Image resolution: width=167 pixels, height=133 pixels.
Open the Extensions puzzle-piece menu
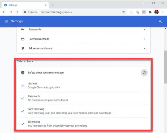coord(150,12)
